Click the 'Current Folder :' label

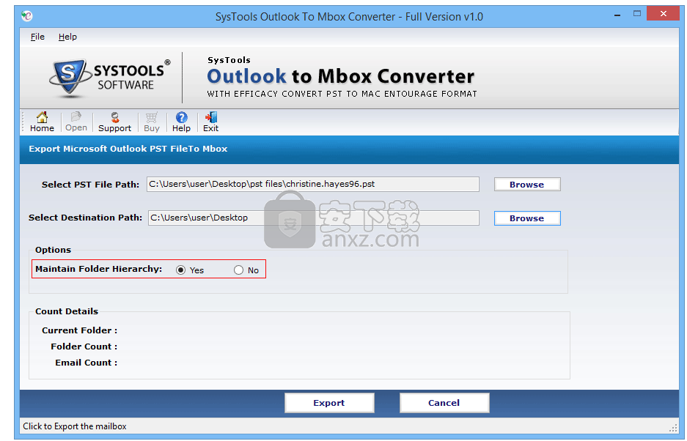[79, 330]
